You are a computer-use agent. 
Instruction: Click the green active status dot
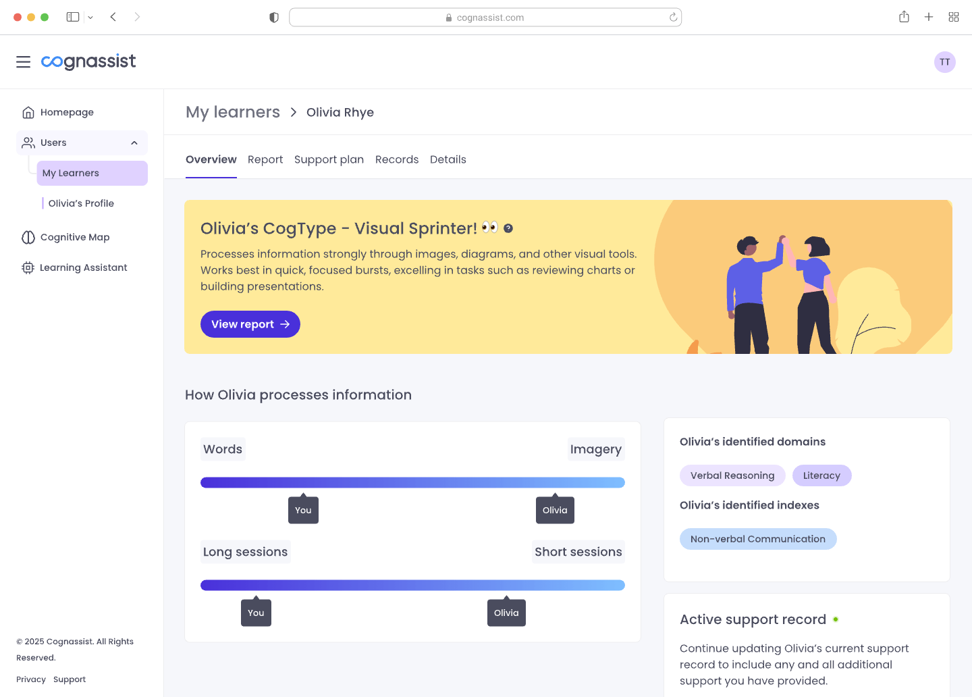coord(836,619)
